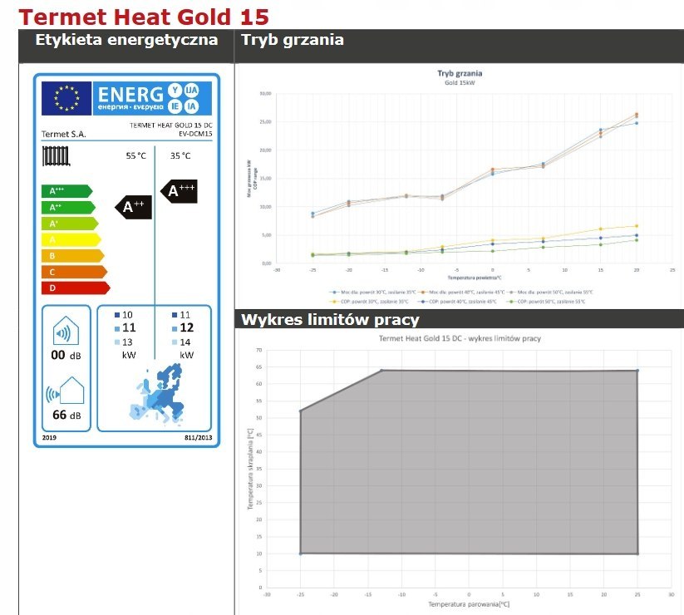Click the B class bar
This screenshot has height=615, width=684.
pos(73,256)
